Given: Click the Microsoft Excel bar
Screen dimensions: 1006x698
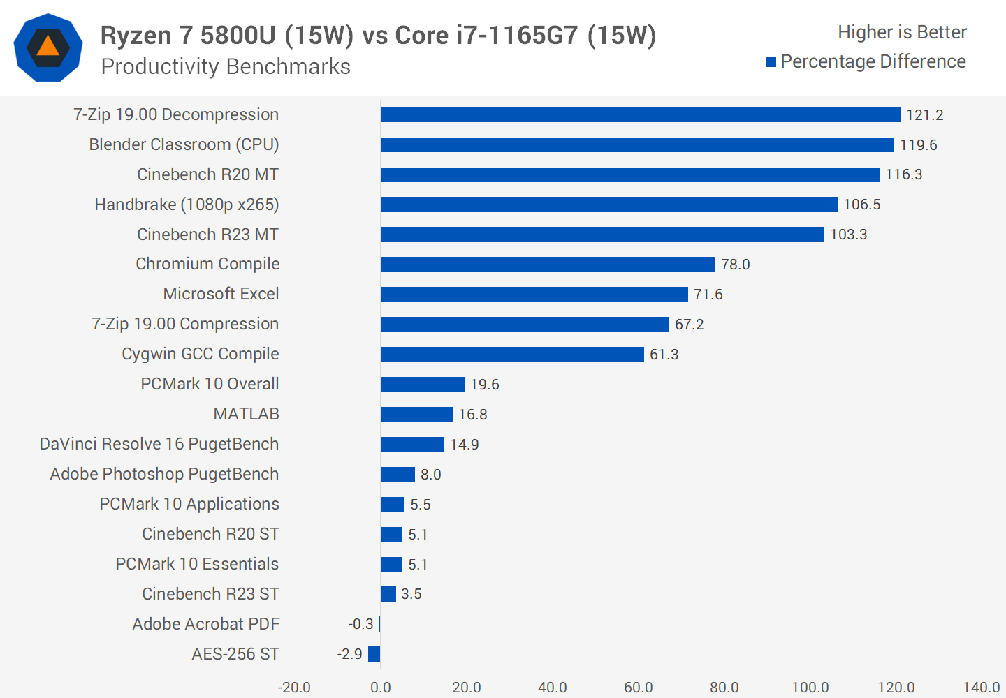Looking at the screenshot, I should [x=534, y=295].
